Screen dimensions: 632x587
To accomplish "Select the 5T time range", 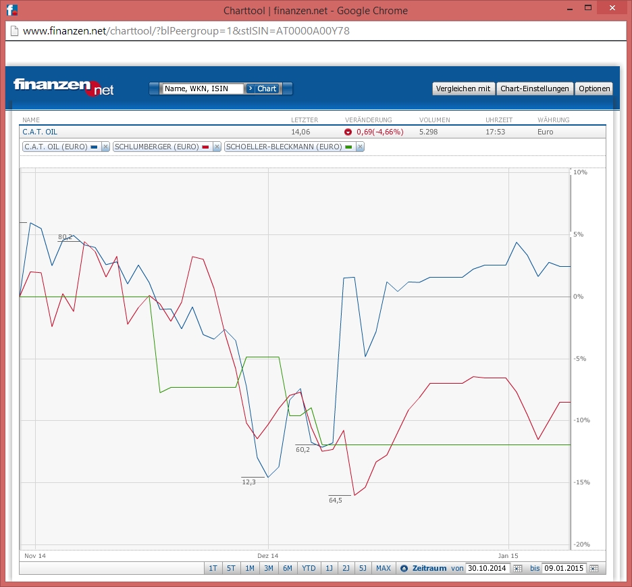I will tap(231, 568).
